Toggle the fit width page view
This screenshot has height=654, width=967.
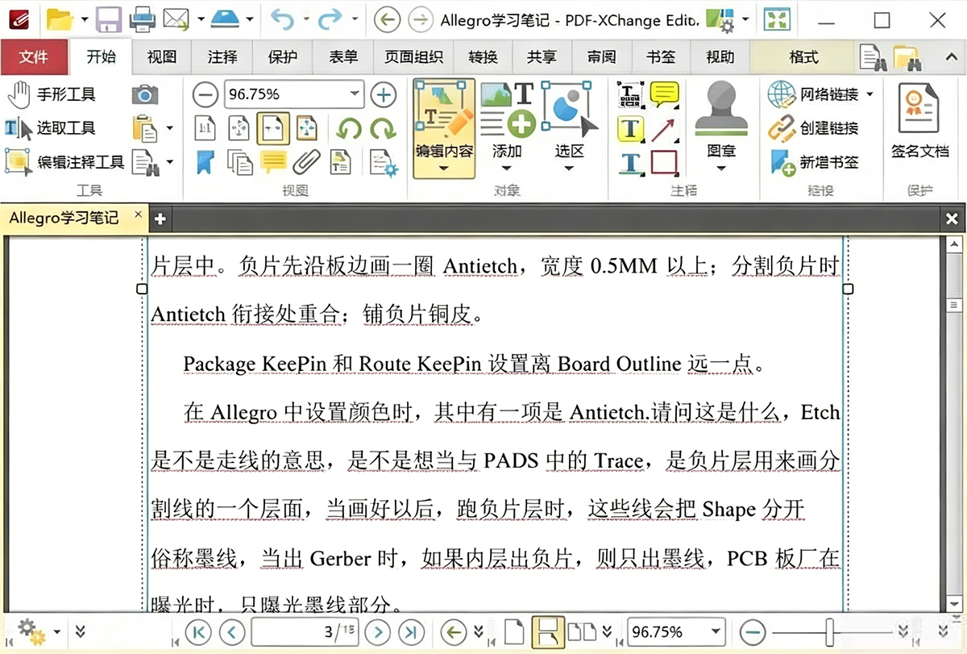click(x=273, y=127)
